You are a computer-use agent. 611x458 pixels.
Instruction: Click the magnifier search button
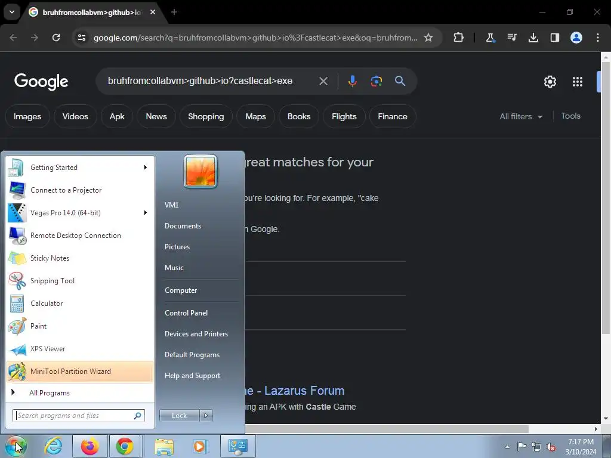coord(400,81)
